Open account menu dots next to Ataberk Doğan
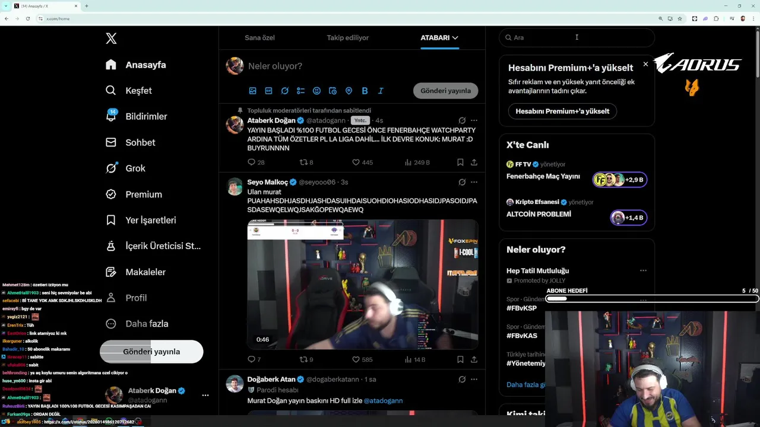This screenshot has height=427, width=760. (x=205, y=395)
